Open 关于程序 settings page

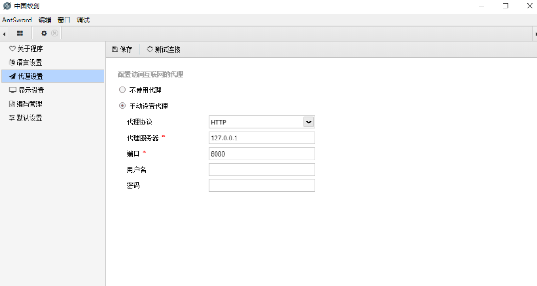pos(53,49)
